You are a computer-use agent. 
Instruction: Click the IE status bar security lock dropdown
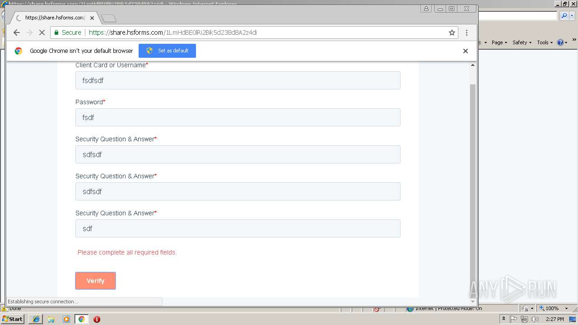pos(528,308)
